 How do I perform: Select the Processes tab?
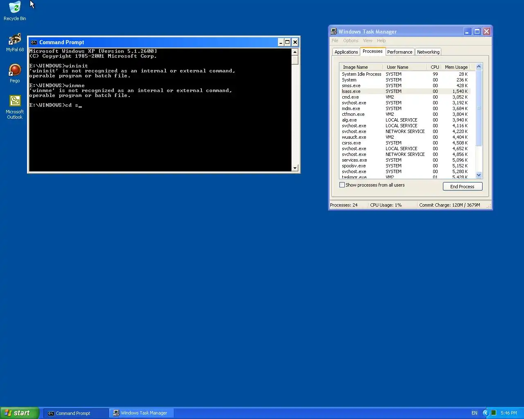coord(373,51)
